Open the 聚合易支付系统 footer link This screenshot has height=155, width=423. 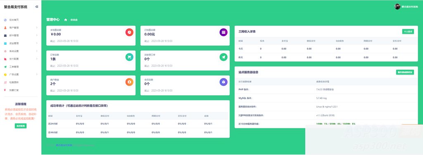64,145
